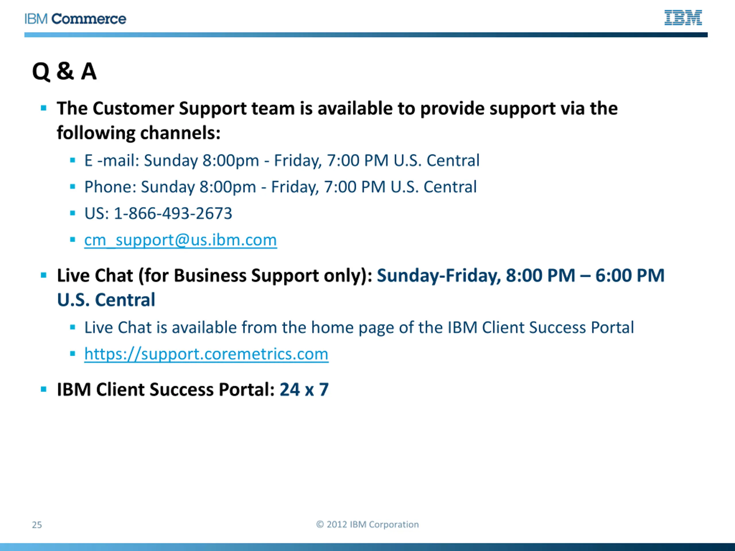
Task: Click the E-mail hours bullet line
Action: coord(282,161)
